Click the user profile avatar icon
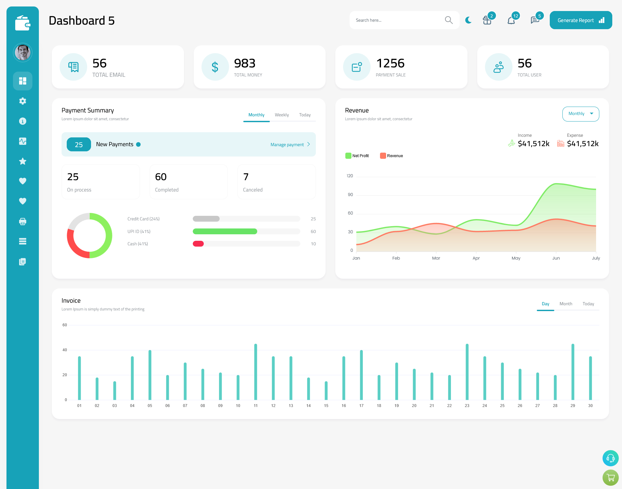622x489 pixels. point(23,52)
